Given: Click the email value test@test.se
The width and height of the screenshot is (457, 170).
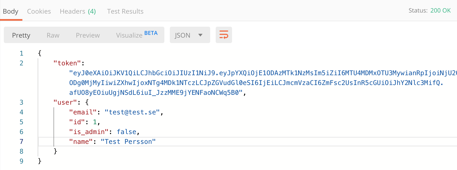Looking at the screenshot, I should coord(132,112).
